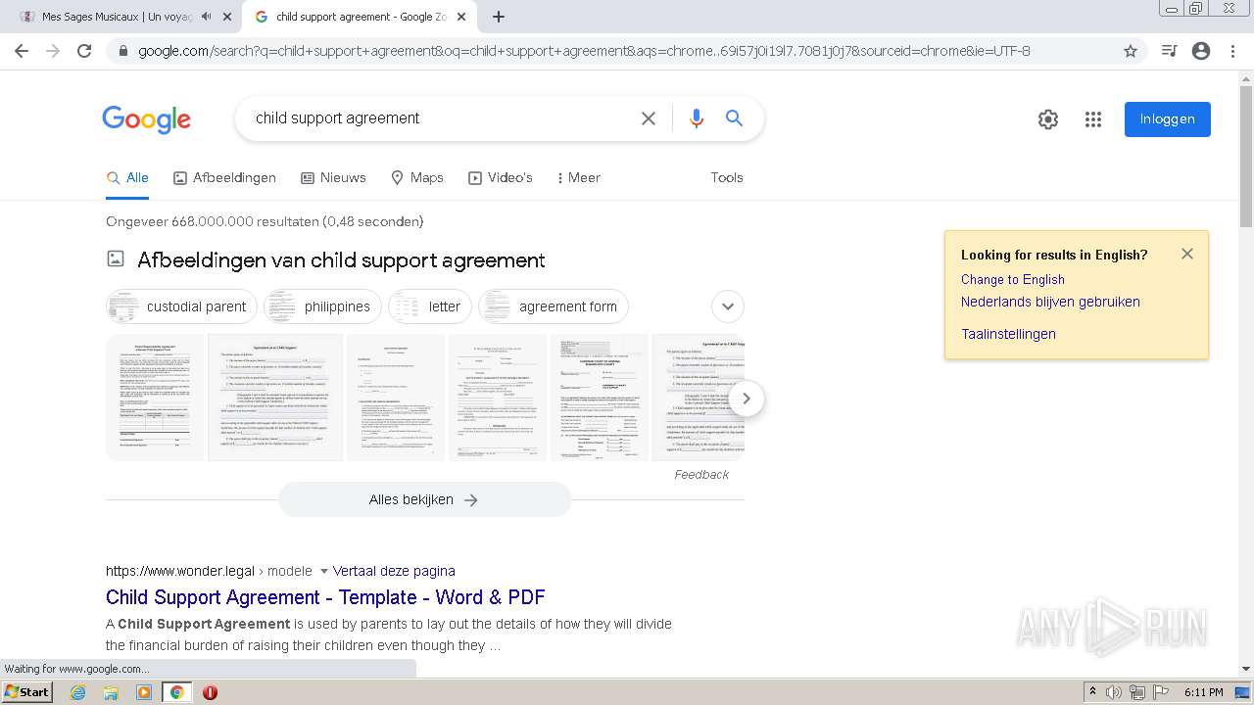The width and height of the screenshot is (1254, 705).
Task: Switch to the Nieuws tab
Action: (x=333, y=177)
